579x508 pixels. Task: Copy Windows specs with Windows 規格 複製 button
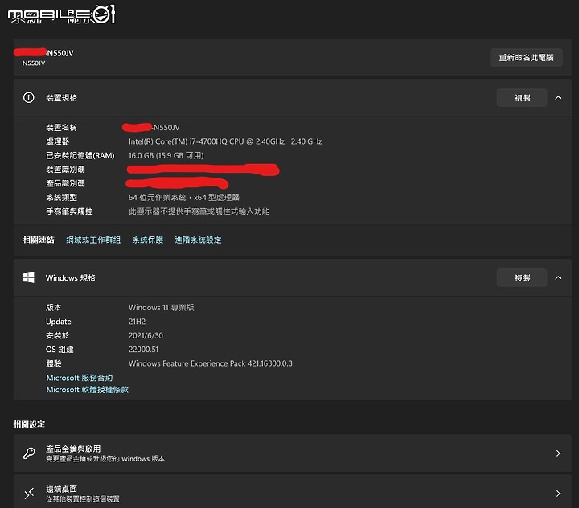tap(522, 277)
